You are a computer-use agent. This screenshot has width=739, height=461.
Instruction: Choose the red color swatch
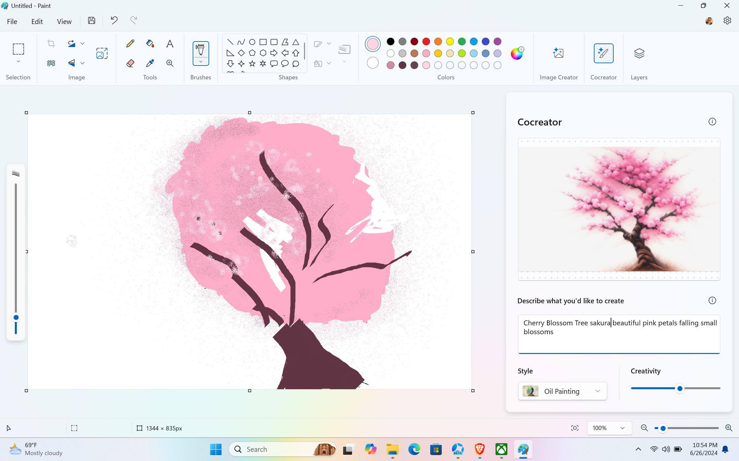pyautogui.click(x=426, y=41)
